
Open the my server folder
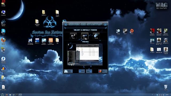(152, 50)
